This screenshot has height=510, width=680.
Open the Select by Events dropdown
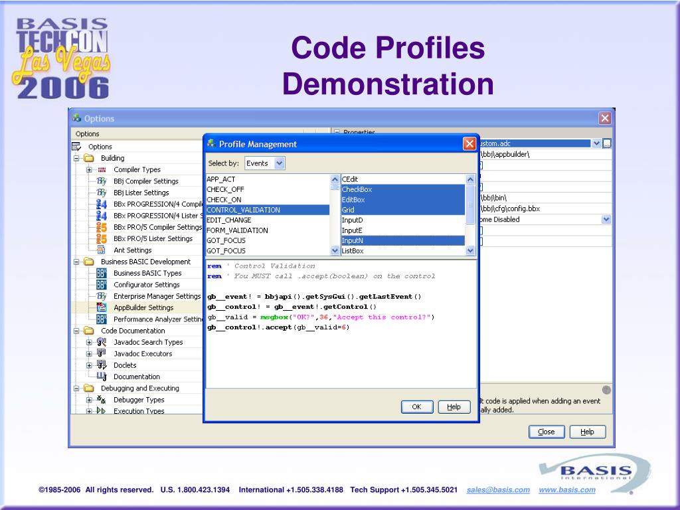click(x=280, y=163)
